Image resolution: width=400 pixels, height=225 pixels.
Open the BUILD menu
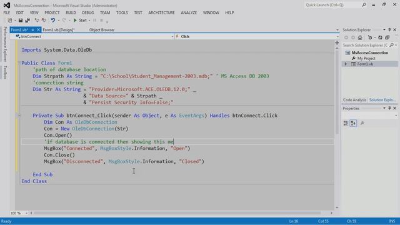(71, 12)
